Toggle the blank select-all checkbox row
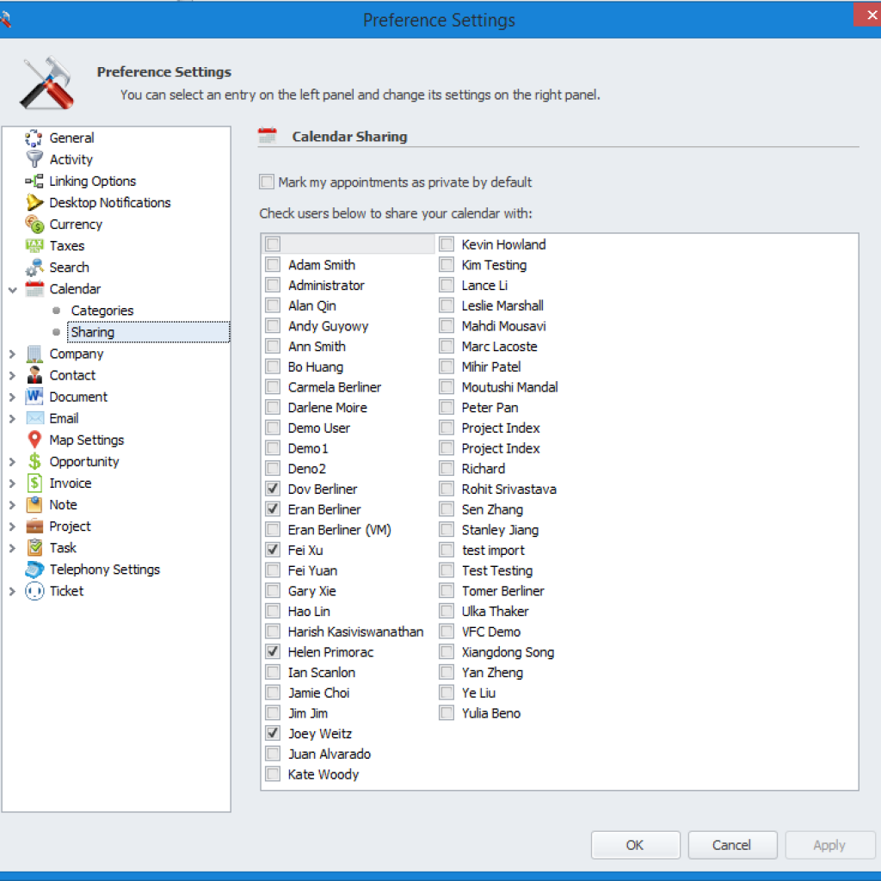 pyautogui.click(x=273, y=244)
